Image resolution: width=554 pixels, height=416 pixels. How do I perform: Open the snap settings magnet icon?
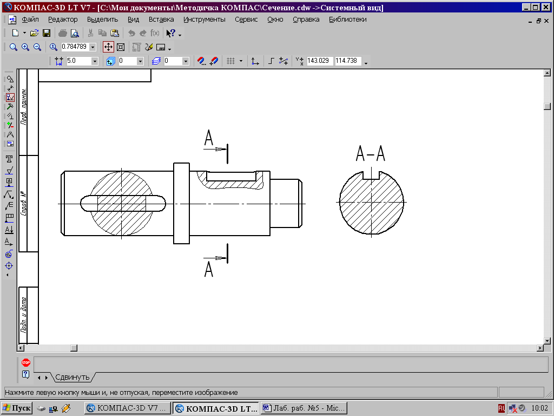click(x=201, y=61)
